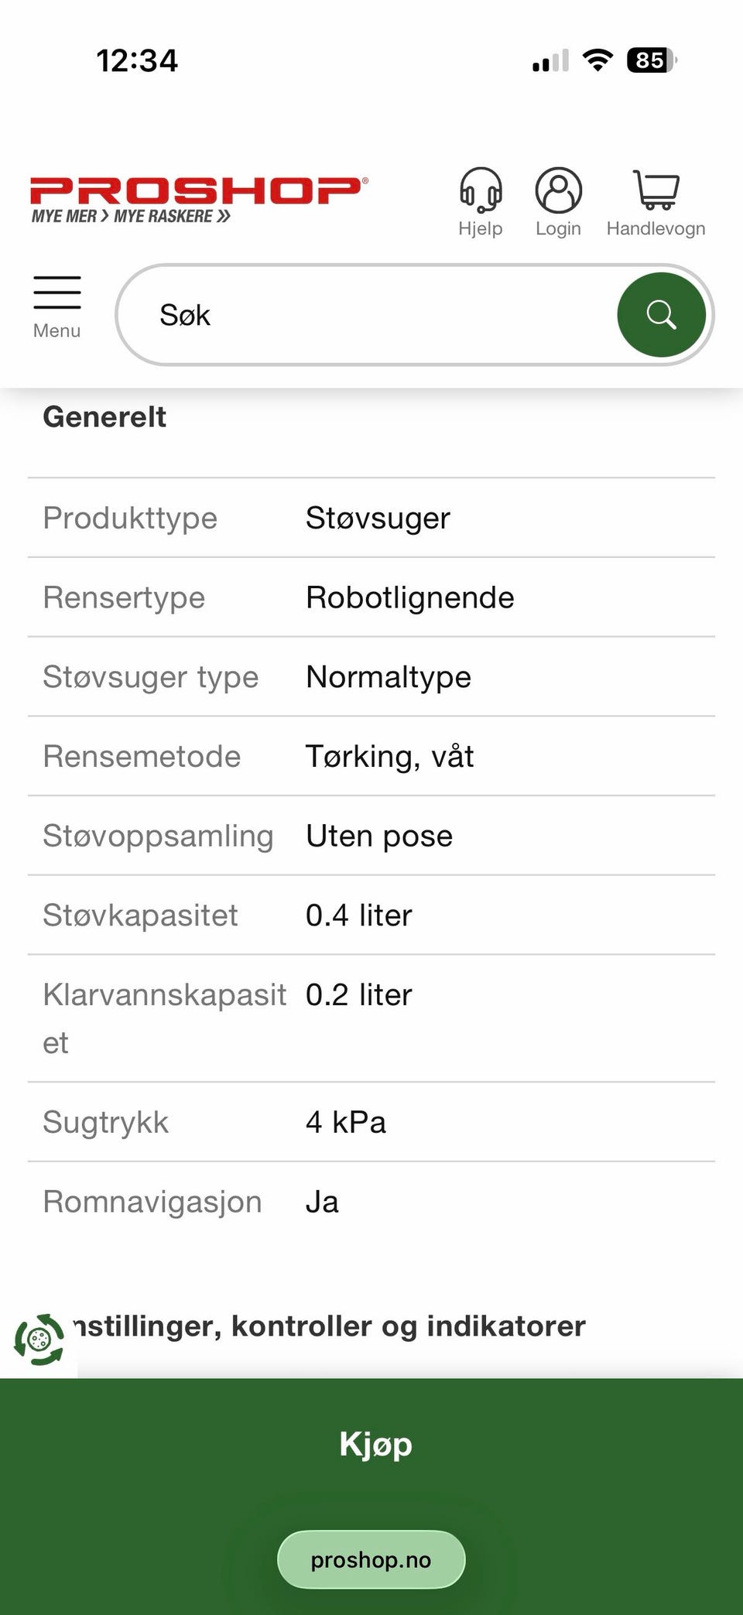Viewport: 743px width, 1615px height.
Task: Tap the proshop.no address pill
Action: 371,1560
